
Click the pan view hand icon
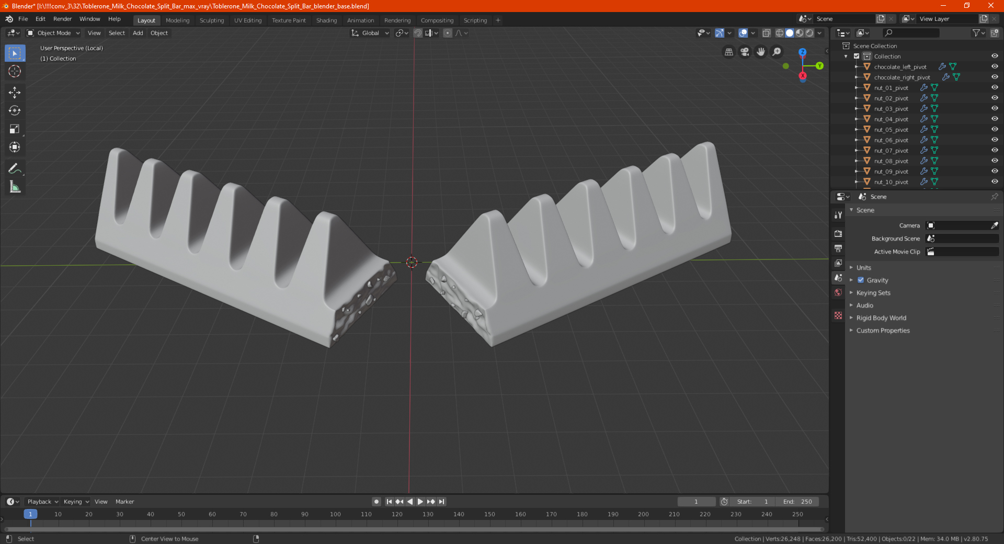coord(761,52)
